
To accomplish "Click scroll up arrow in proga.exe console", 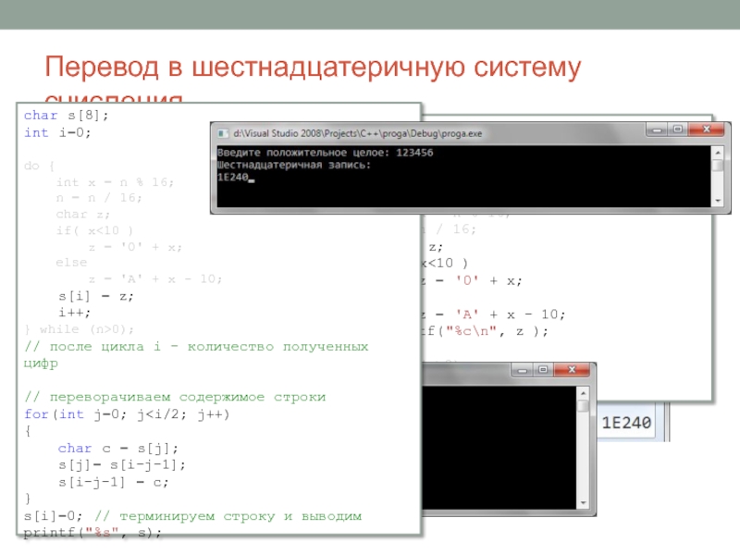I will click(x=718, y=153).
